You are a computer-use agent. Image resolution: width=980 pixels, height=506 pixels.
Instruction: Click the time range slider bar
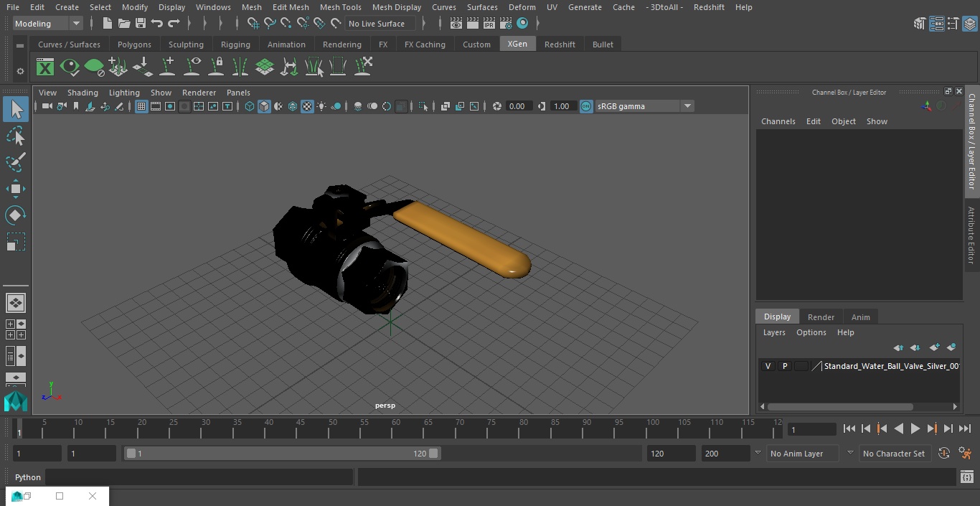pyautogui.click(x=282, y=454)
